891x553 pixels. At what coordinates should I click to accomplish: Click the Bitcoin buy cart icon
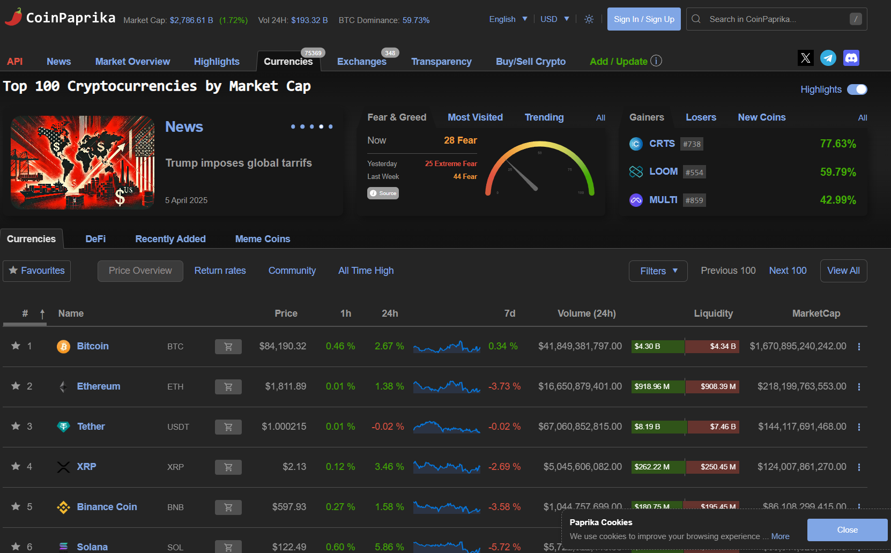pyautogui.click(x=228, y=347)
